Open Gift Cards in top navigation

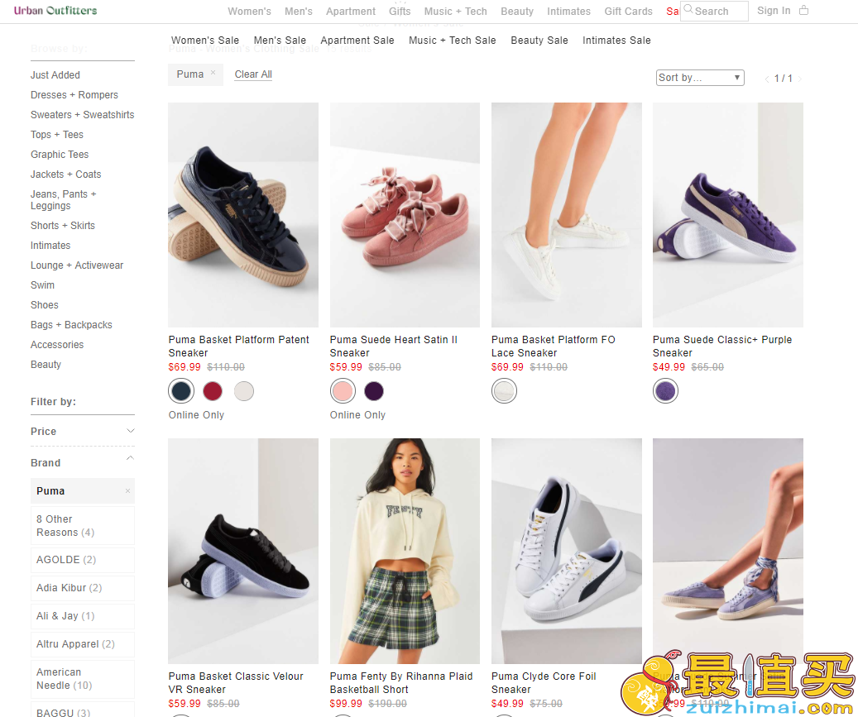pyautogui.click(x=629, y=12)
